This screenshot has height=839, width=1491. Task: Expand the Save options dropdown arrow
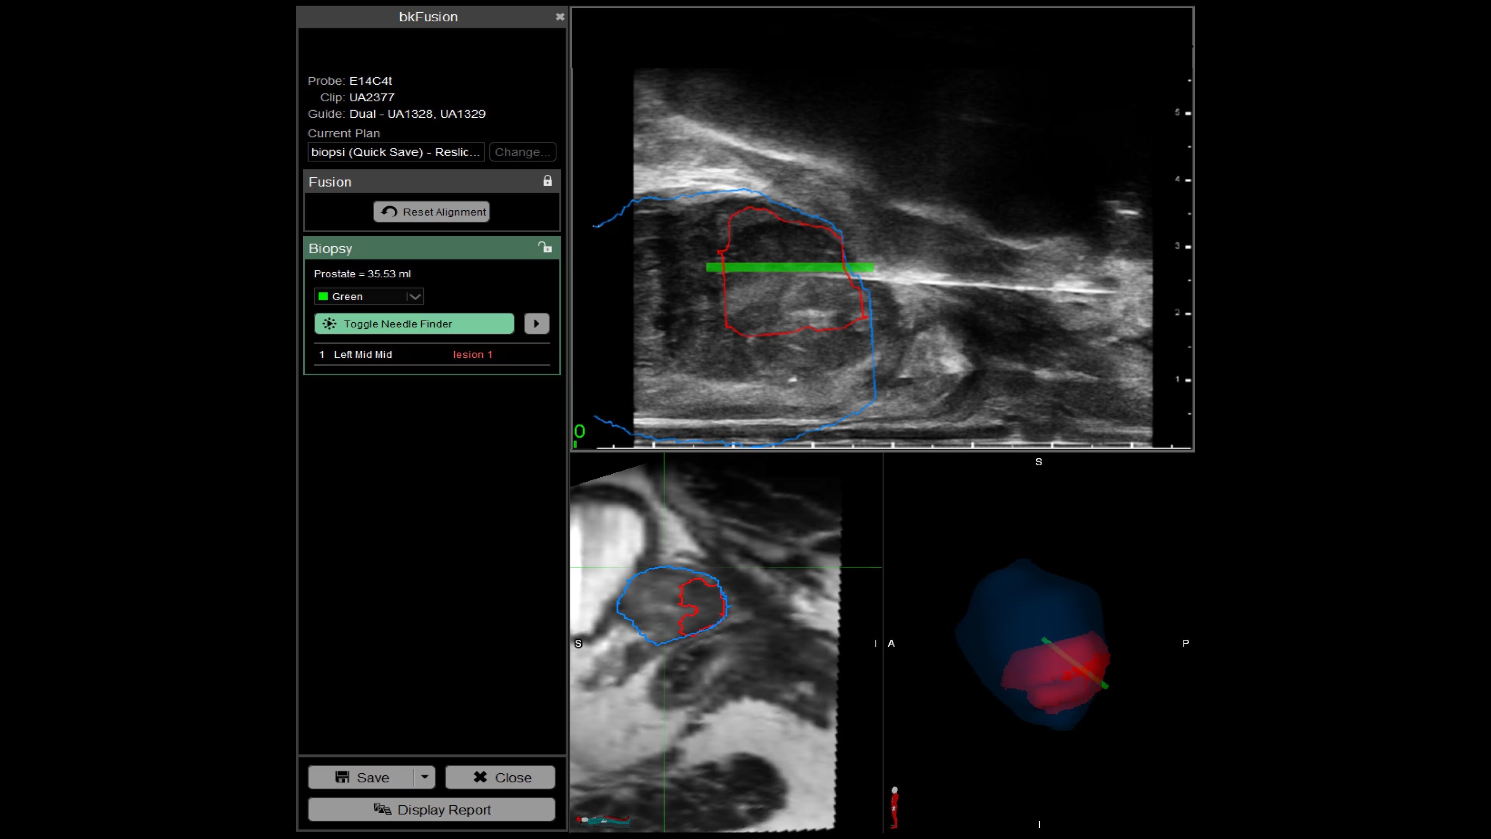click(x=424, y=777)
